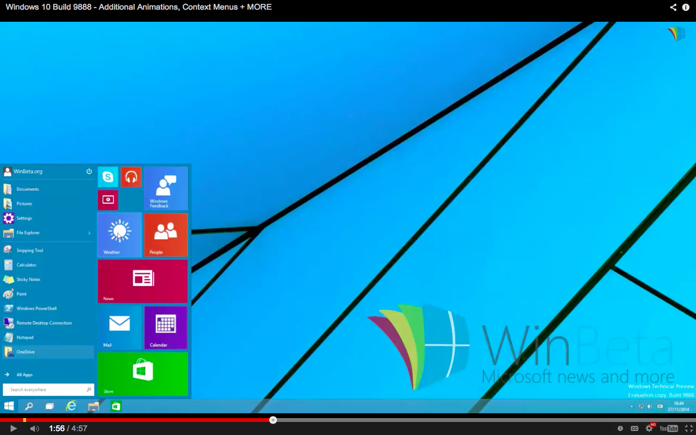Show hidden icons in the system tray

[x=632, y=406]
